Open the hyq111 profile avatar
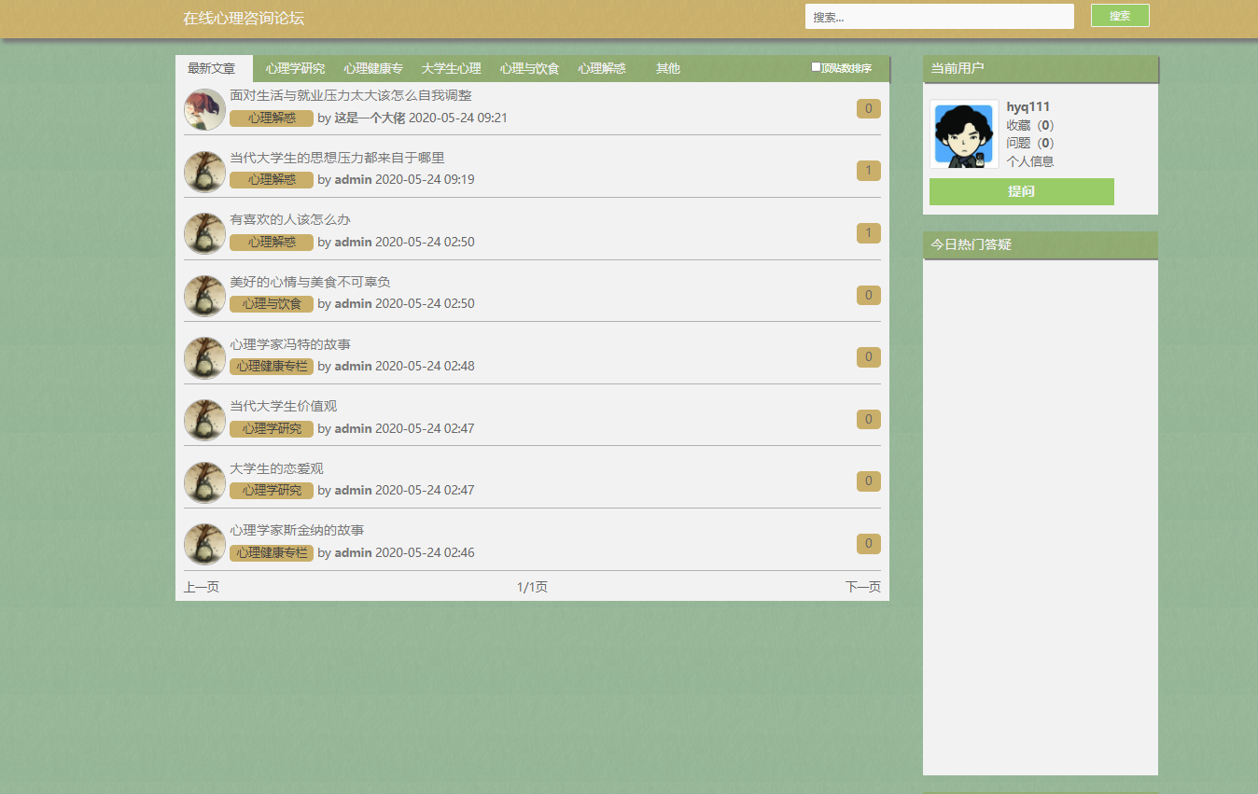 pos(963,134)
